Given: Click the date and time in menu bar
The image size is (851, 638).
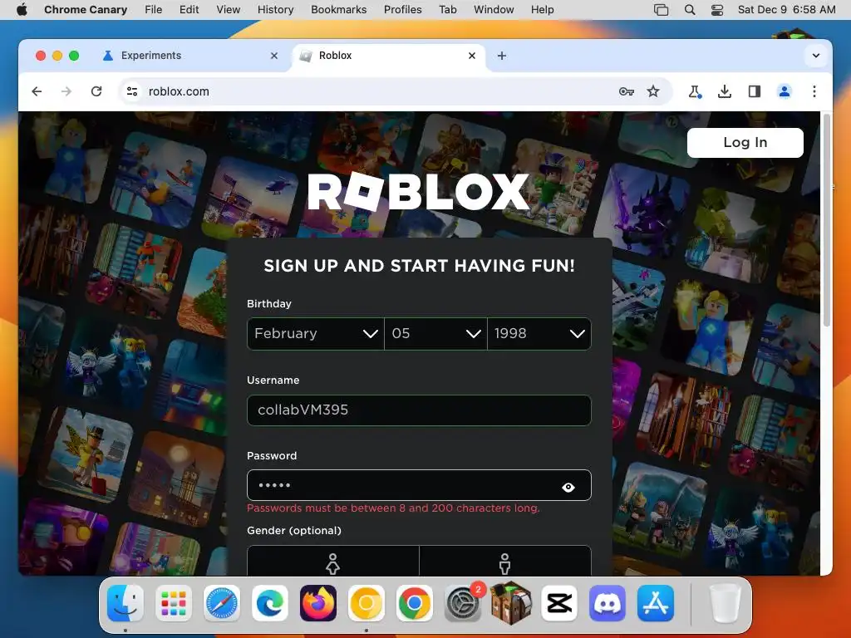Looking at the screenshot, I should pos(787,9).
